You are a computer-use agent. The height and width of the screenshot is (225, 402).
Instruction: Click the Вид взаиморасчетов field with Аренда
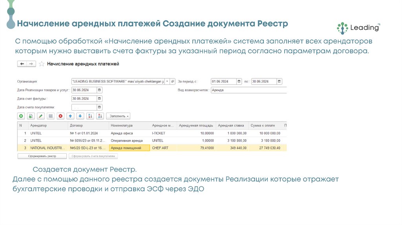[x=249, y=90]
